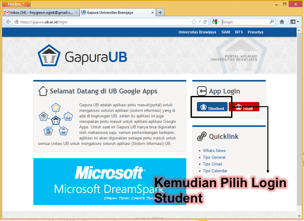Click the 'App Login' heading text
Image resolution: width=304 pixels, height=221 pixels.
pyautogui.click(x=224, y=91)
